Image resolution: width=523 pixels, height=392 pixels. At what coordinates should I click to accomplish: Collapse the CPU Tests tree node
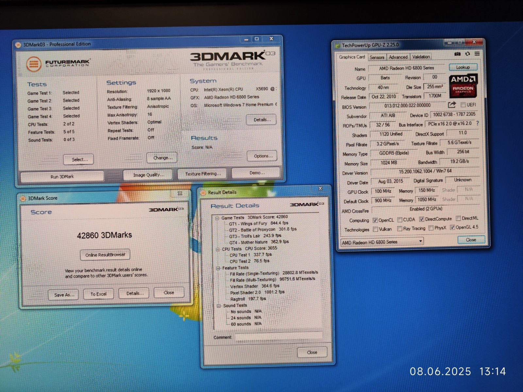[218, 249]
